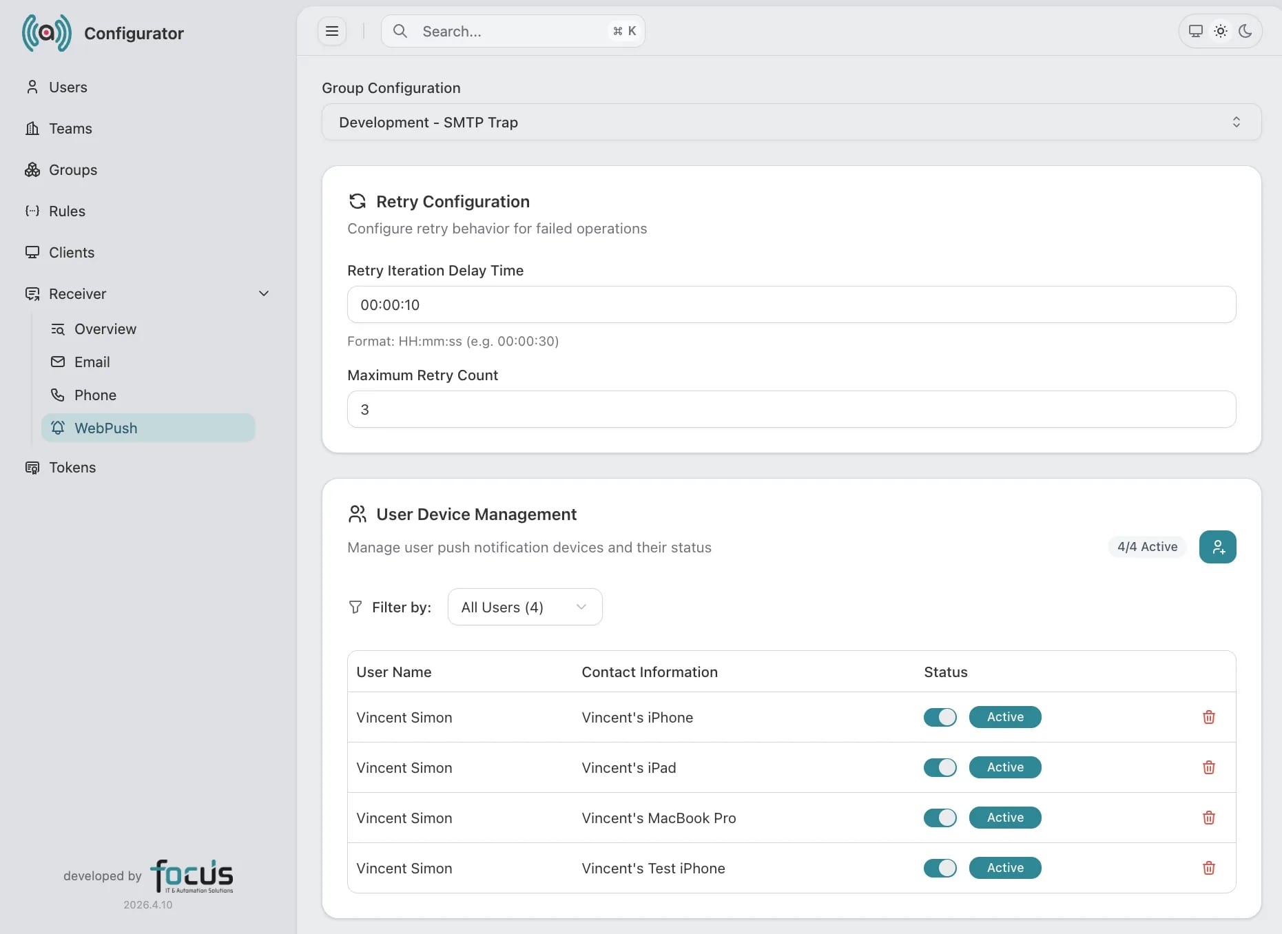Viewport: 1282px width, 934px height.
Task: Click the Overview list-search icon
Action: click(58, 329)
